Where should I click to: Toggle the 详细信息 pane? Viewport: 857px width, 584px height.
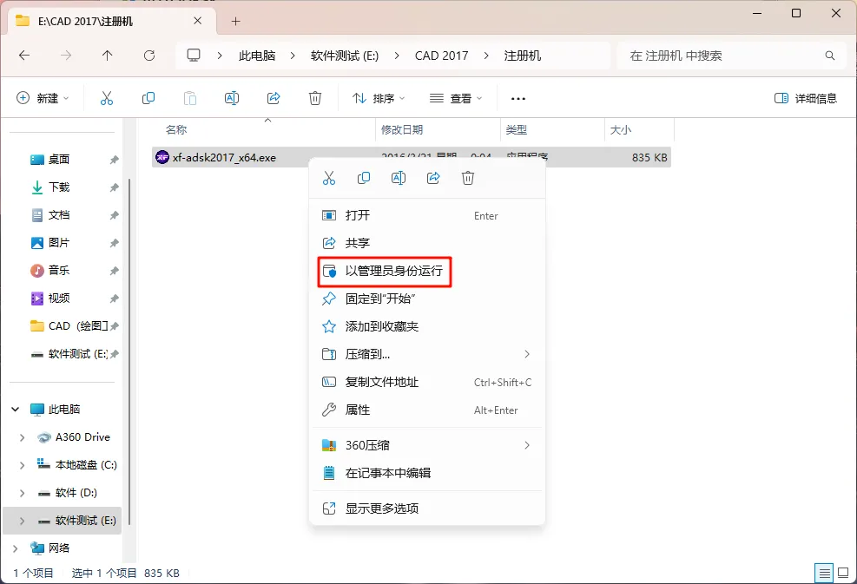pyautogui.click(x=806, y=98)
